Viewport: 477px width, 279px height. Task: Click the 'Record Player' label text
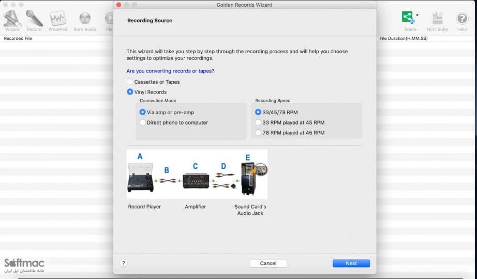point(144,207)
